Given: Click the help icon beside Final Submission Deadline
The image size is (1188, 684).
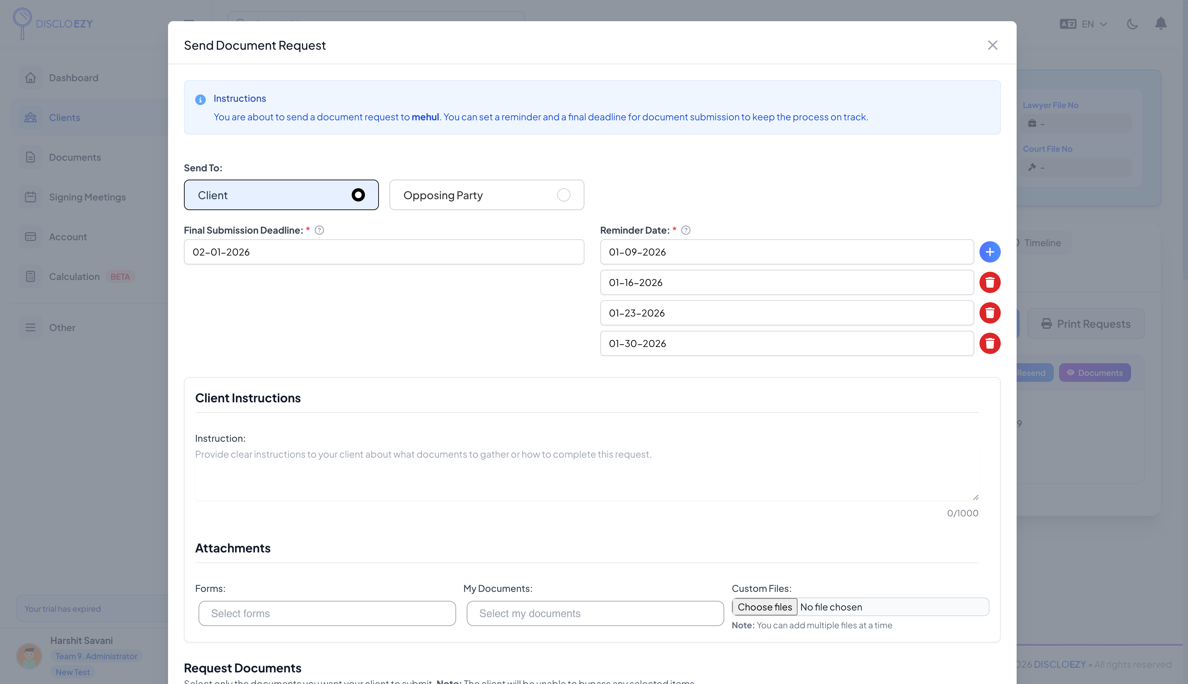Looking at the screenshot, I should [320, 230].
